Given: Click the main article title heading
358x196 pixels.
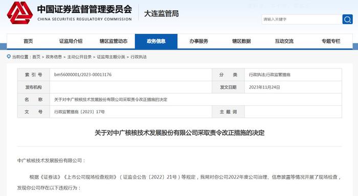Looking at the screenshot, I should coord(180,133).
